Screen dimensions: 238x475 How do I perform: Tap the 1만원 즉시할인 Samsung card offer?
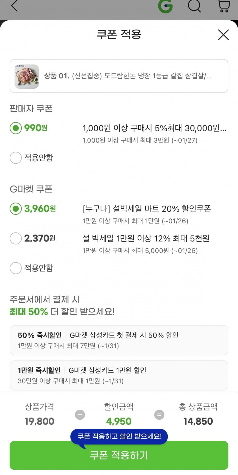119,375
